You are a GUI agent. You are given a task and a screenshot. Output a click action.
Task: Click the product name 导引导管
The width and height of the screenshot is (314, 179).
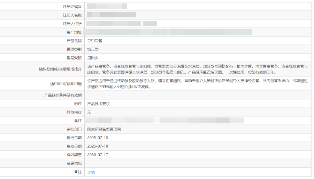tap(95, 41)
